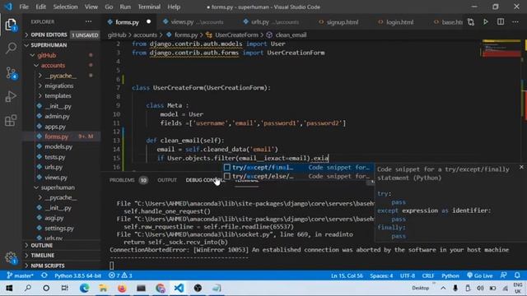
Task: Launch Microsoft Edge from taskbar
Action: [84, 288]
